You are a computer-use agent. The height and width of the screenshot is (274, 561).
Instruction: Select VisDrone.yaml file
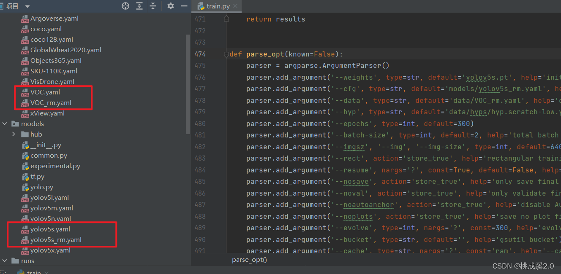coord(52,82)
